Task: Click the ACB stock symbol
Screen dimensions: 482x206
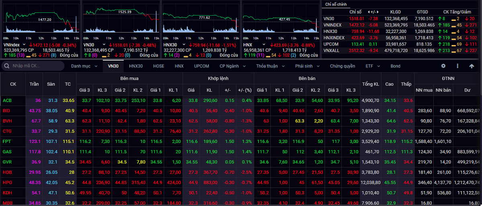Action: tap(7, 100)
